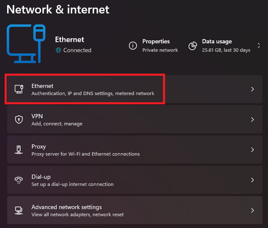The height and width of the screenshot is (228, 268).
Task: Click the VPN shield icon
Action: [18, 119]
